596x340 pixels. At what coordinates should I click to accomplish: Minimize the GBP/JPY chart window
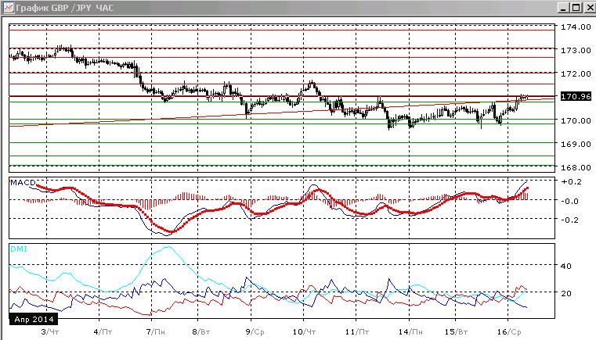(x=564, y=8)
